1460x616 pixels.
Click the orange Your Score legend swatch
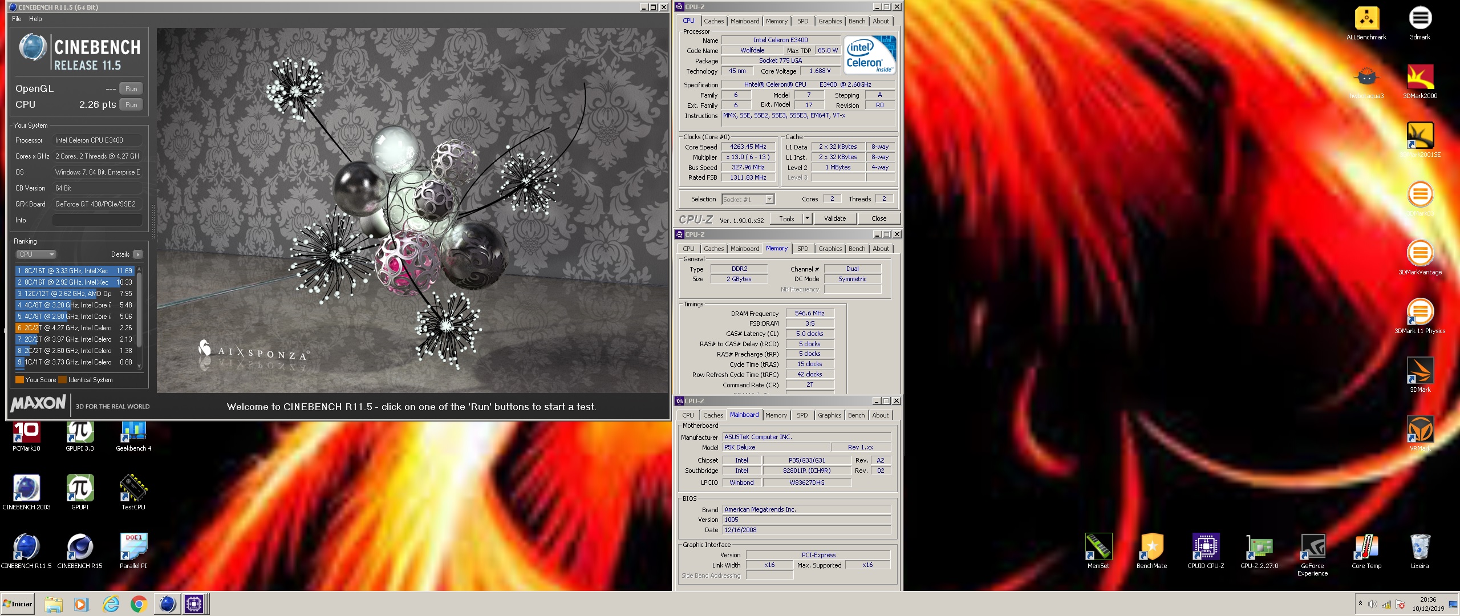click(19, 380)
